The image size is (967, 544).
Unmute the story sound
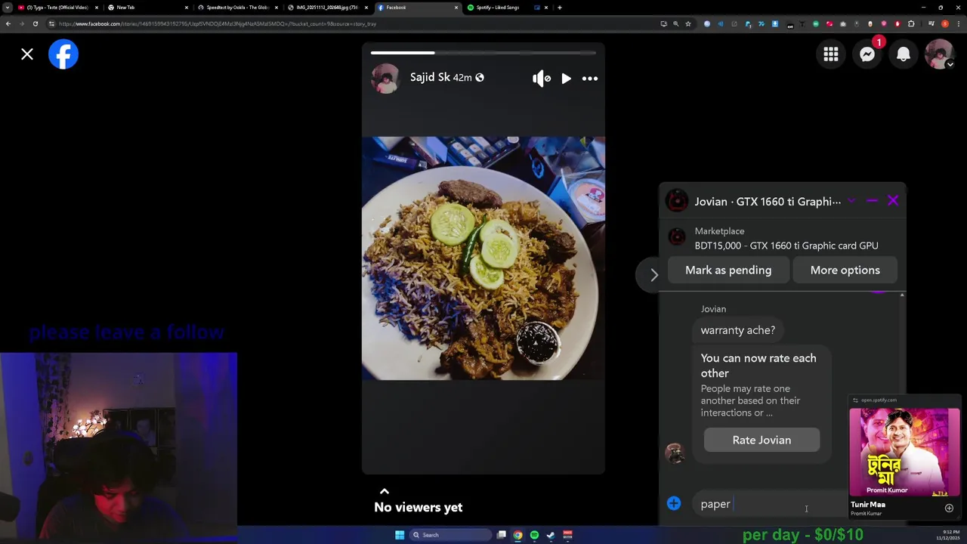[x=541, y=79]
